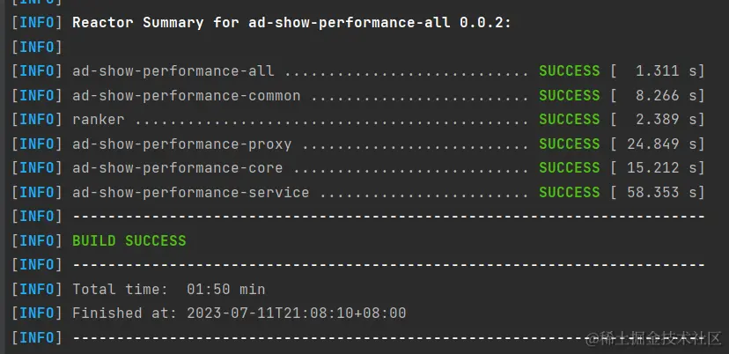Click the Finished at timestamp line
The width and height of the screenshot is (729, 354).
point(239,313)
